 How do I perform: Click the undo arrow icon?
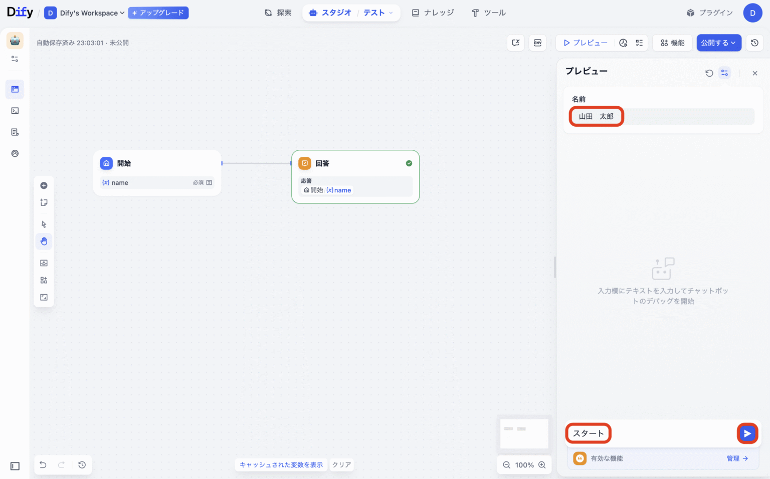coord(43,465)
